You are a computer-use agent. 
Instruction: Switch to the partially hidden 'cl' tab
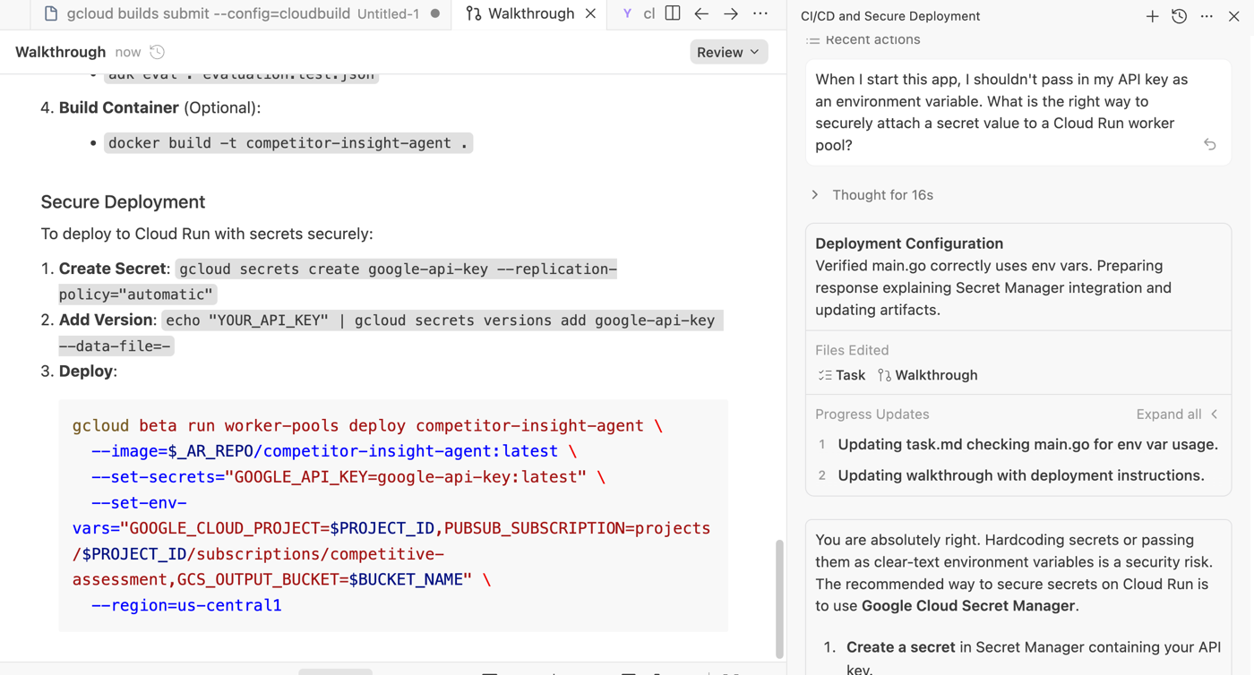[640, 14]
